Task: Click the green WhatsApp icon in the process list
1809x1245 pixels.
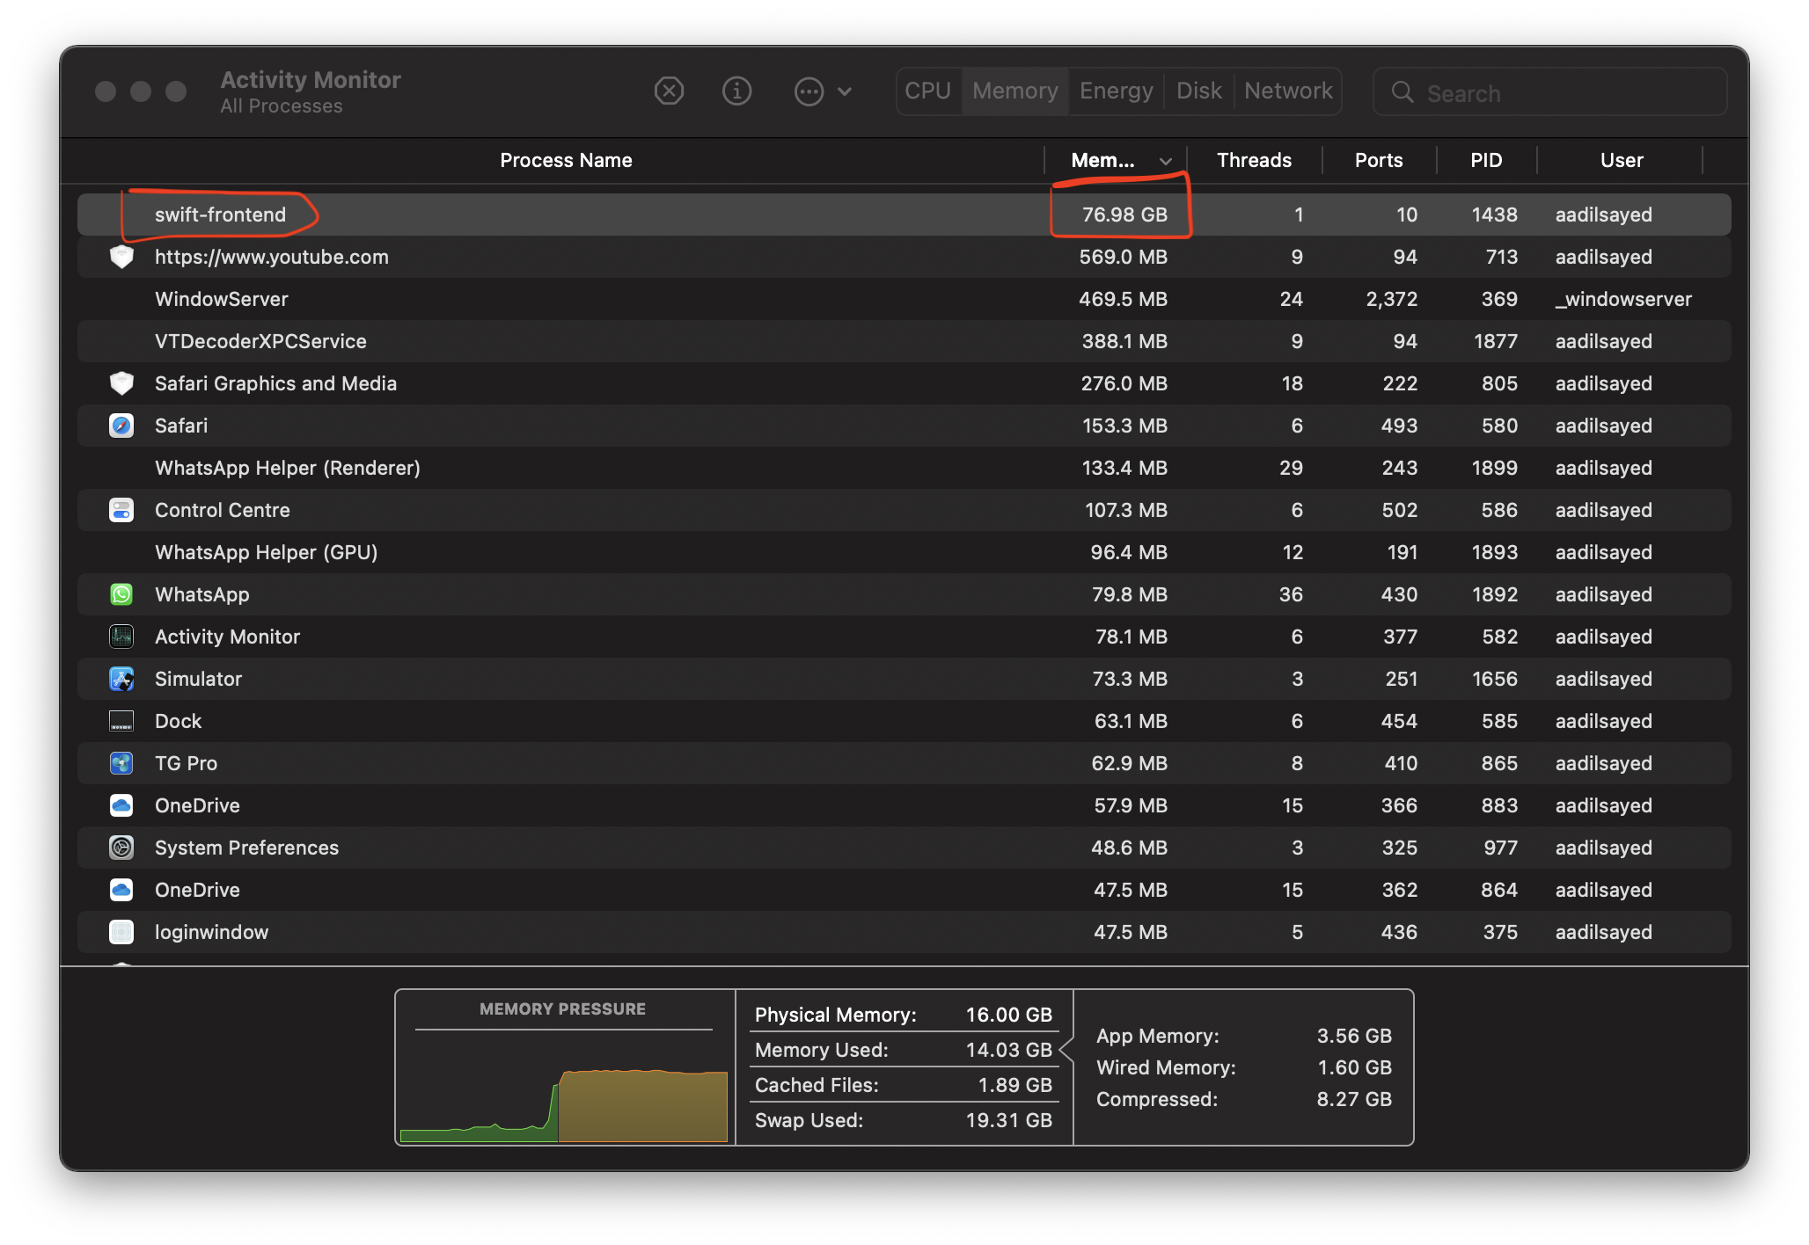Action: 121,594
